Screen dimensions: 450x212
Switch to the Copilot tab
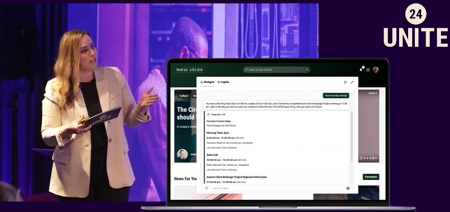(223, 82)
